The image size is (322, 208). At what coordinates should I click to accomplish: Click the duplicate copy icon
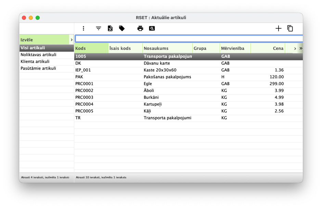coord(290,29)
